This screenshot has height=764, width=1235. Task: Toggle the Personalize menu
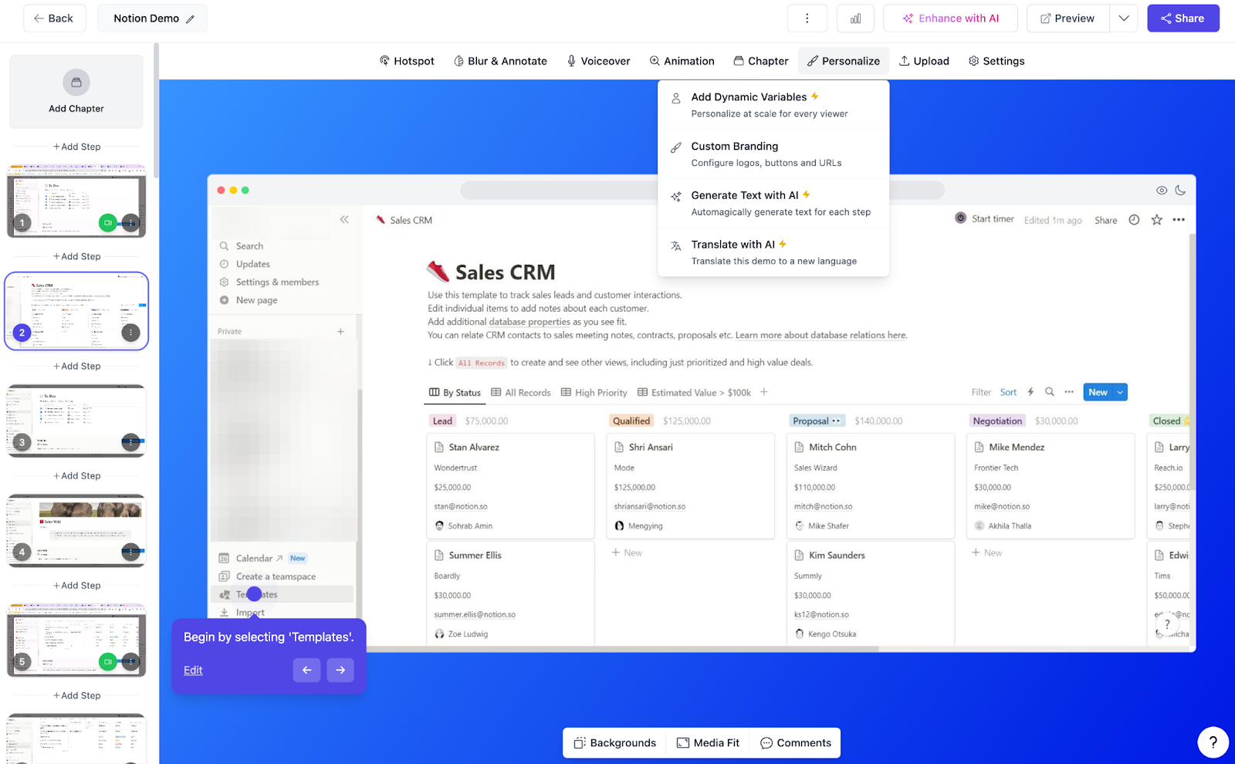843,61
